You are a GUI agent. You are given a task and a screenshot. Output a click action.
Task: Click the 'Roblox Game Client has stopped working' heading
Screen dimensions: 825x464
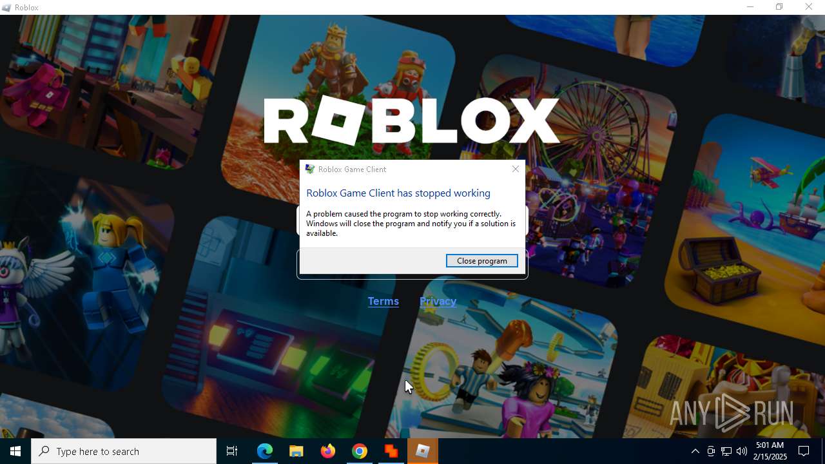(x=398, y=193)
